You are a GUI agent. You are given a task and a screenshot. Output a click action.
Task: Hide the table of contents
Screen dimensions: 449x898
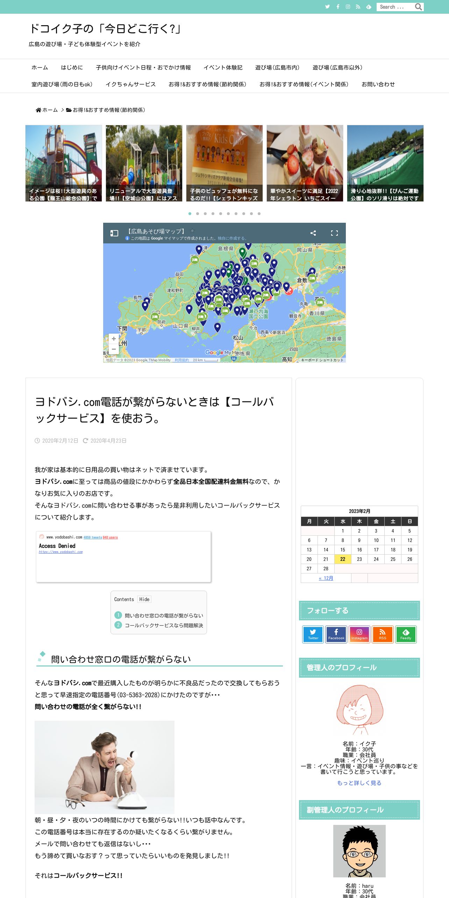click(x=144, y=599)
